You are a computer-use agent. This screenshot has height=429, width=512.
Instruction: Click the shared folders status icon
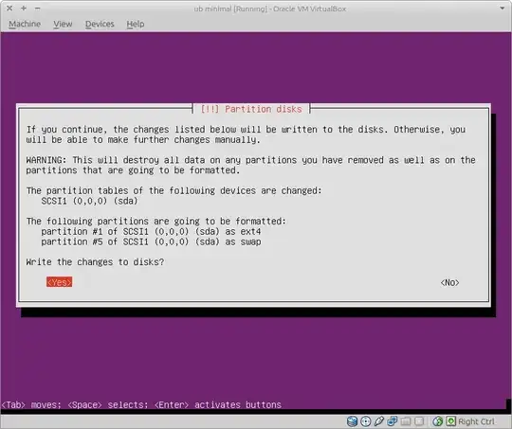click(x=406, y=421)
